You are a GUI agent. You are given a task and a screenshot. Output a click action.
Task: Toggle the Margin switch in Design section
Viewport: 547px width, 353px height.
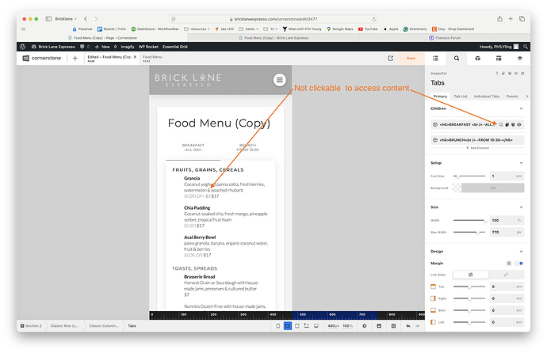click(x=519, y=264)
